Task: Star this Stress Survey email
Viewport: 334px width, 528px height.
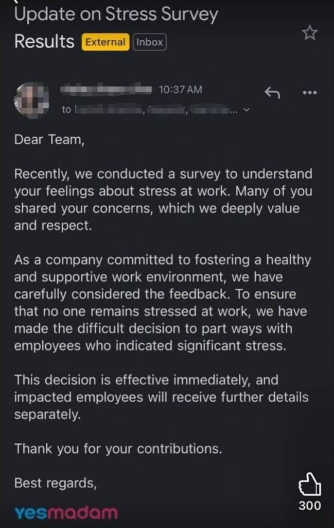Action: [309, 33]
